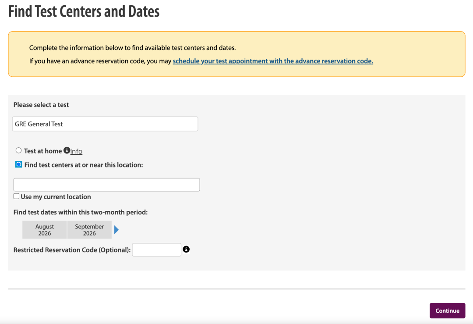Choose the September 2026 month tab

tap(89, 230)
